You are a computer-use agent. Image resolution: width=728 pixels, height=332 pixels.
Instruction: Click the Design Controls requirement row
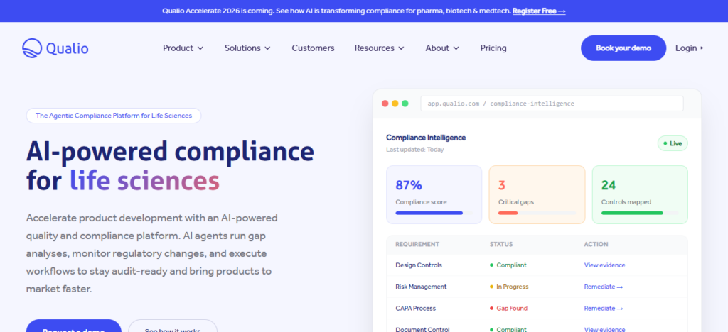coord(537,265)
